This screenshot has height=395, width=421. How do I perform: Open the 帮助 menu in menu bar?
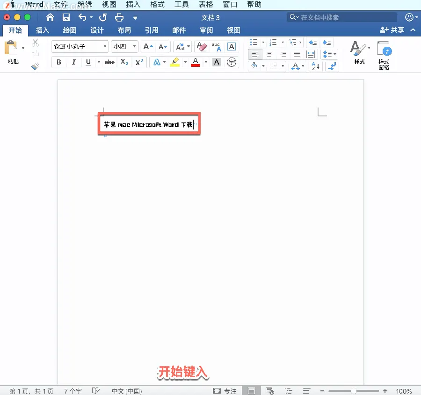pyautogui.click(x=254, y=4)
